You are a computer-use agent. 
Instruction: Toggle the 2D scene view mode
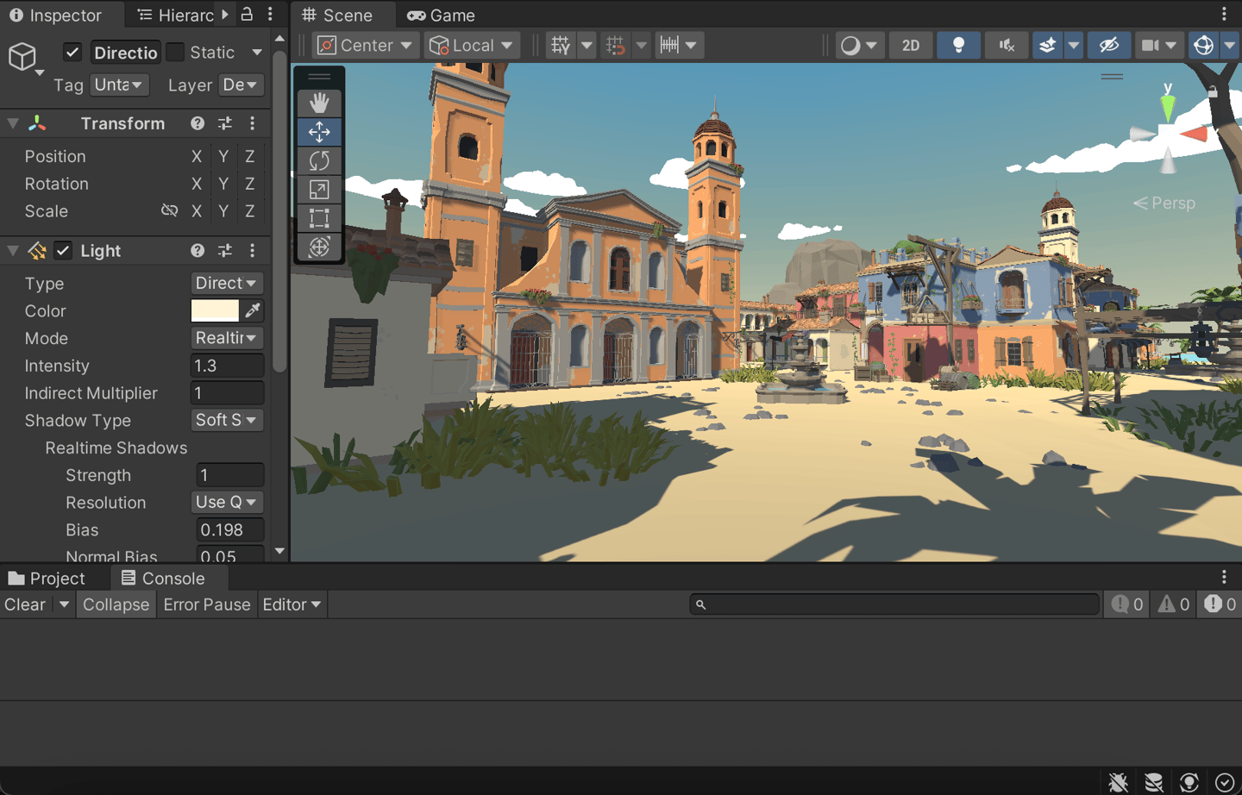(x=911, y=46)
